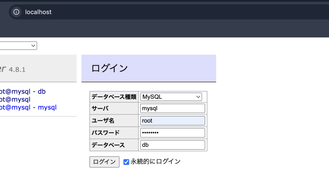Click the データベース種類 label cell
The width and height of the screenshot is (329, 194).
click(x=114, y=97)
